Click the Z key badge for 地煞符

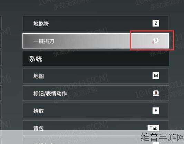pos(156,23)
